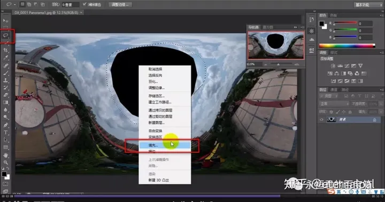Hide the 背景 layer with eye icon

(x=321, y=120)
